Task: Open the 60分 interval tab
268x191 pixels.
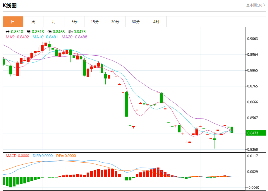Action: [x=136, y=22]
